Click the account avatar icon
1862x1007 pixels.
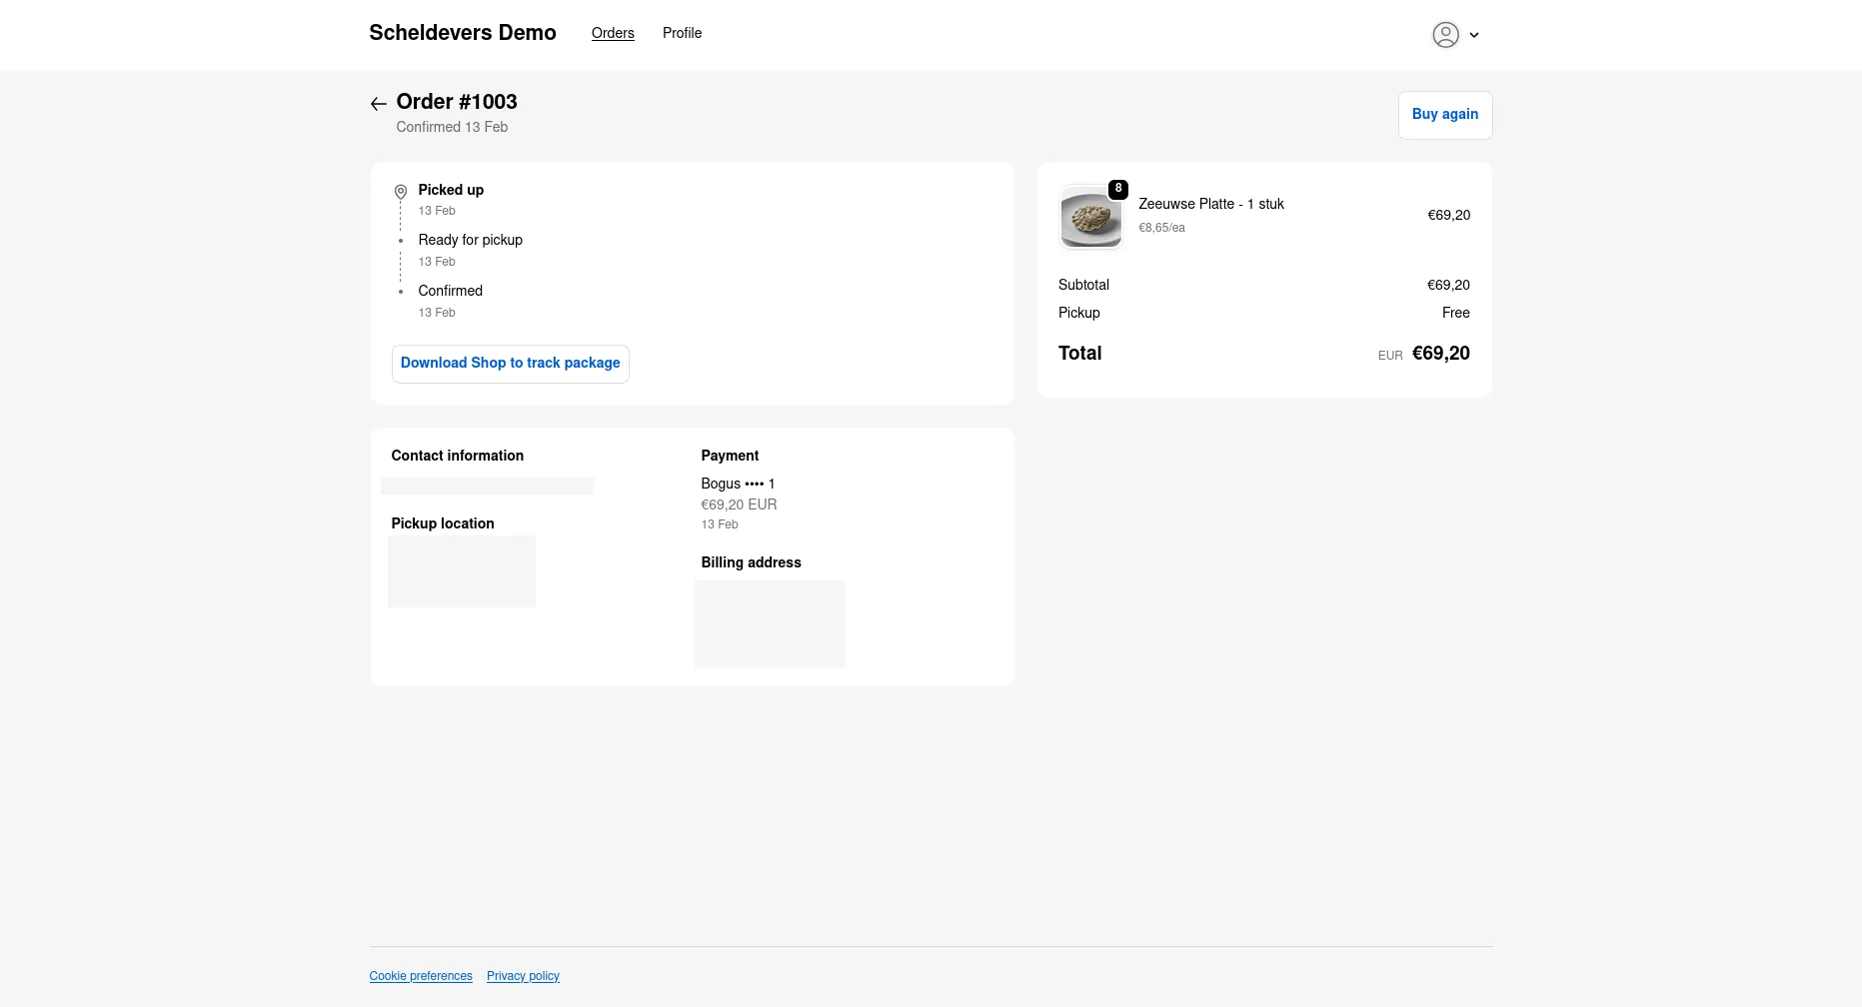pos(1445,35)
